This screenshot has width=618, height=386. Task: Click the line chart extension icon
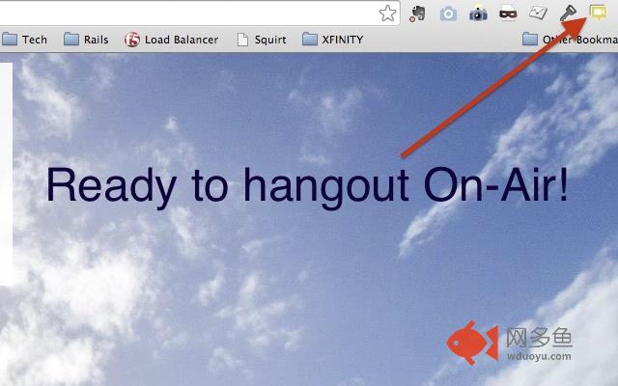[x=538, y=14]
